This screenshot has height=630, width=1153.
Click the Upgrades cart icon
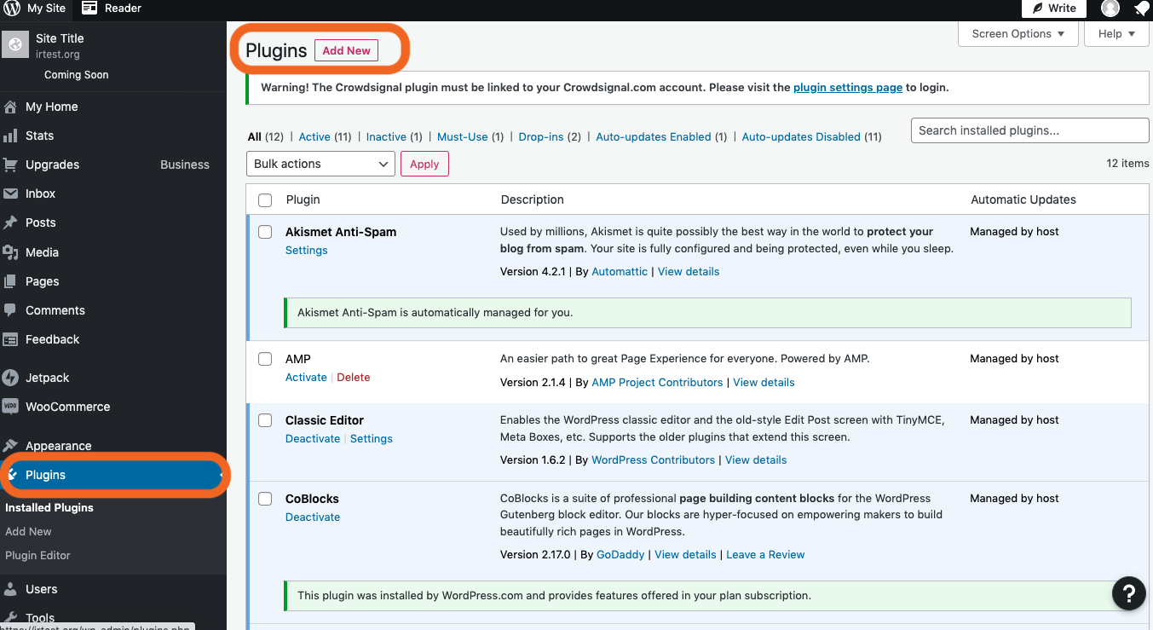[10, 165]
